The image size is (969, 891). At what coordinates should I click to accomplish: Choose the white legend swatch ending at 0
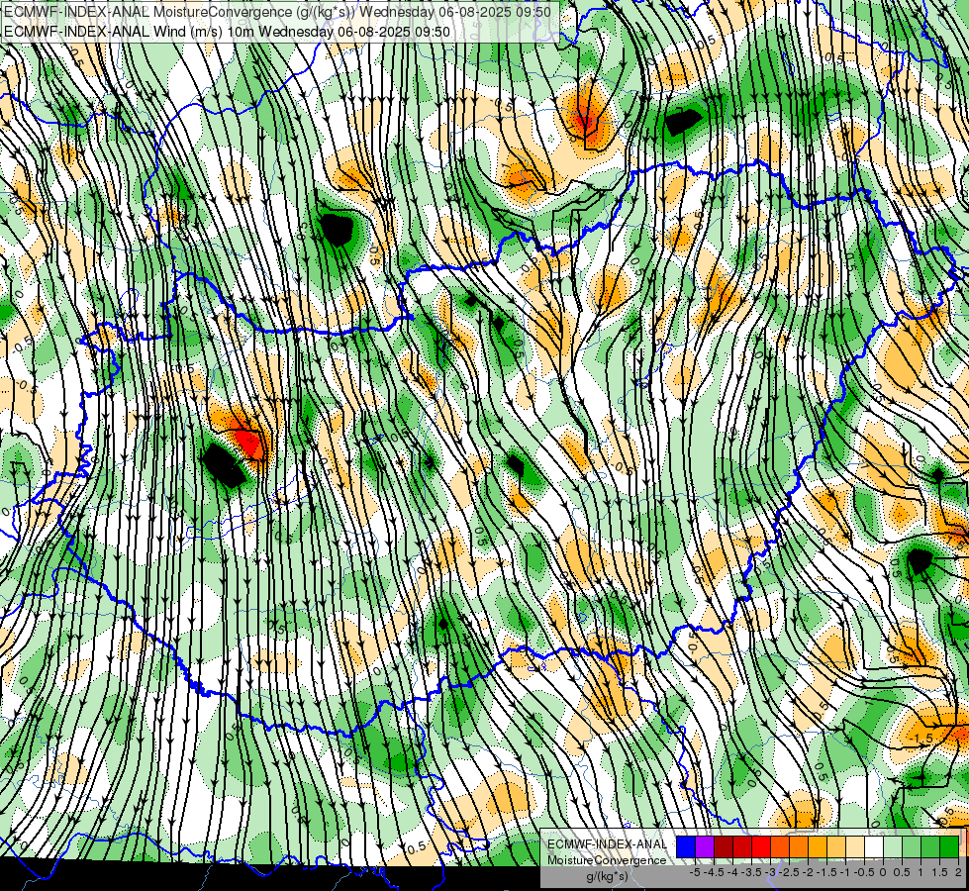coord(874,846)
